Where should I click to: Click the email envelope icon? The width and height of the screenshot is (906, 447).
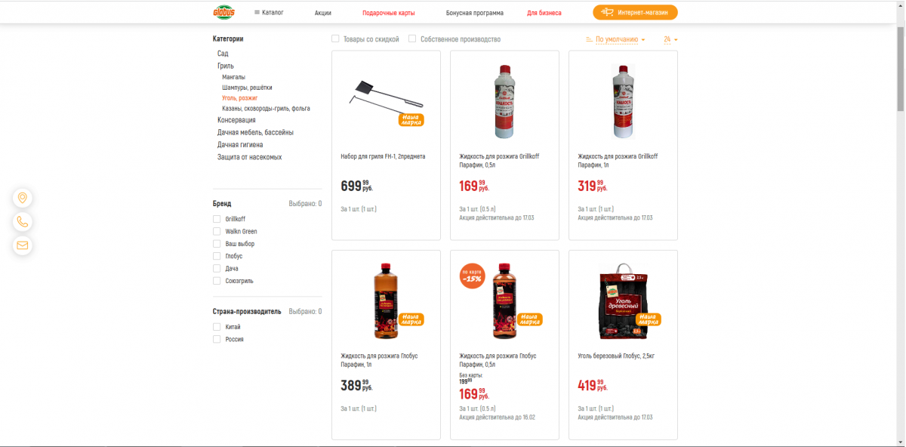[x=23, y=245]
